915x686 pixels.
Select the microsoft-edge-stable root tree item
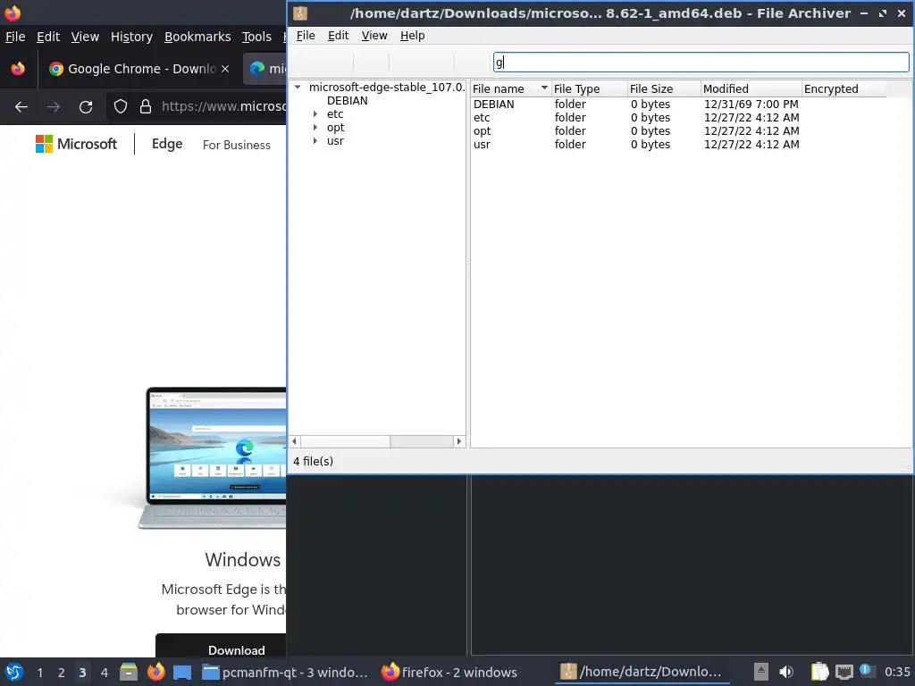click(x=386, y=88)
